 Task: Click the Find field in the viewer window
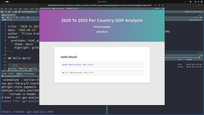click(x=73, y=9)
